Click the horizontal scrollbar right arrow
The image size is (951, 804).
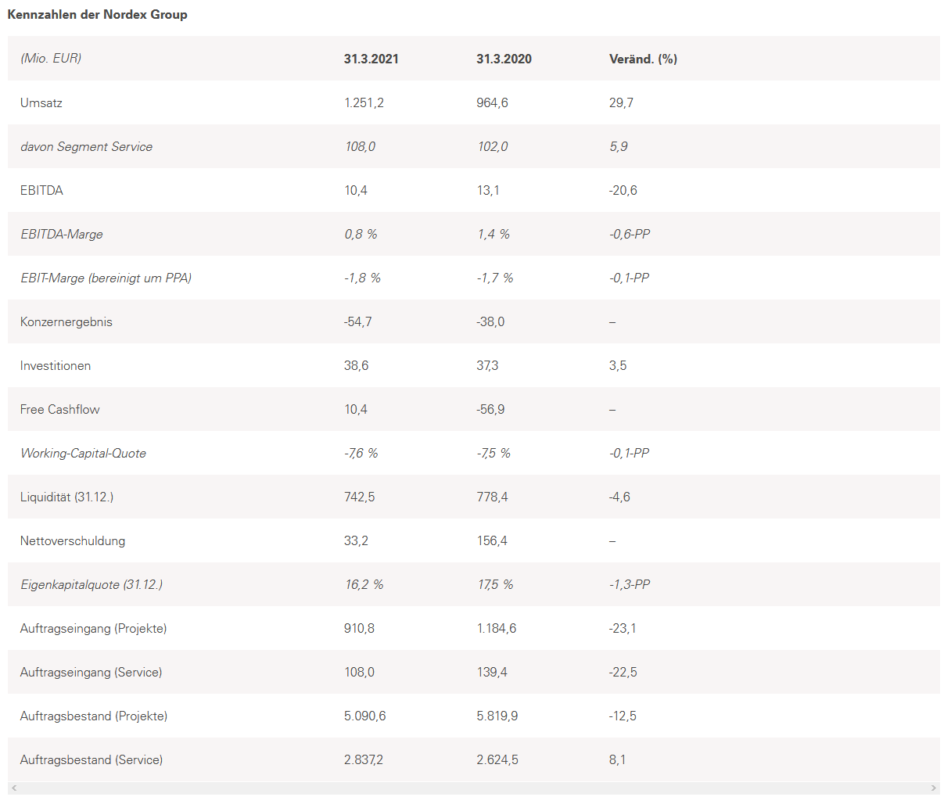934,788
